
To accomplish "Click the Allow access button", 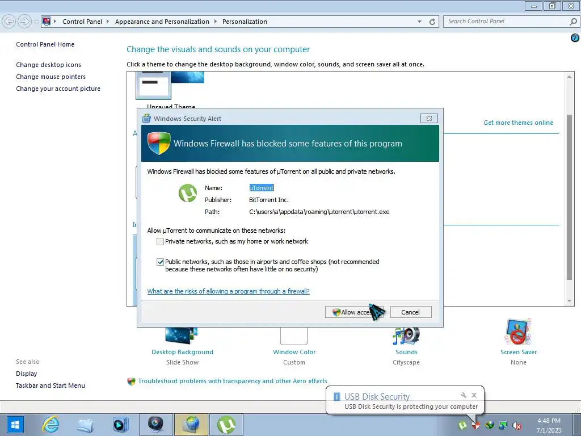I will [x=354, y=312].
